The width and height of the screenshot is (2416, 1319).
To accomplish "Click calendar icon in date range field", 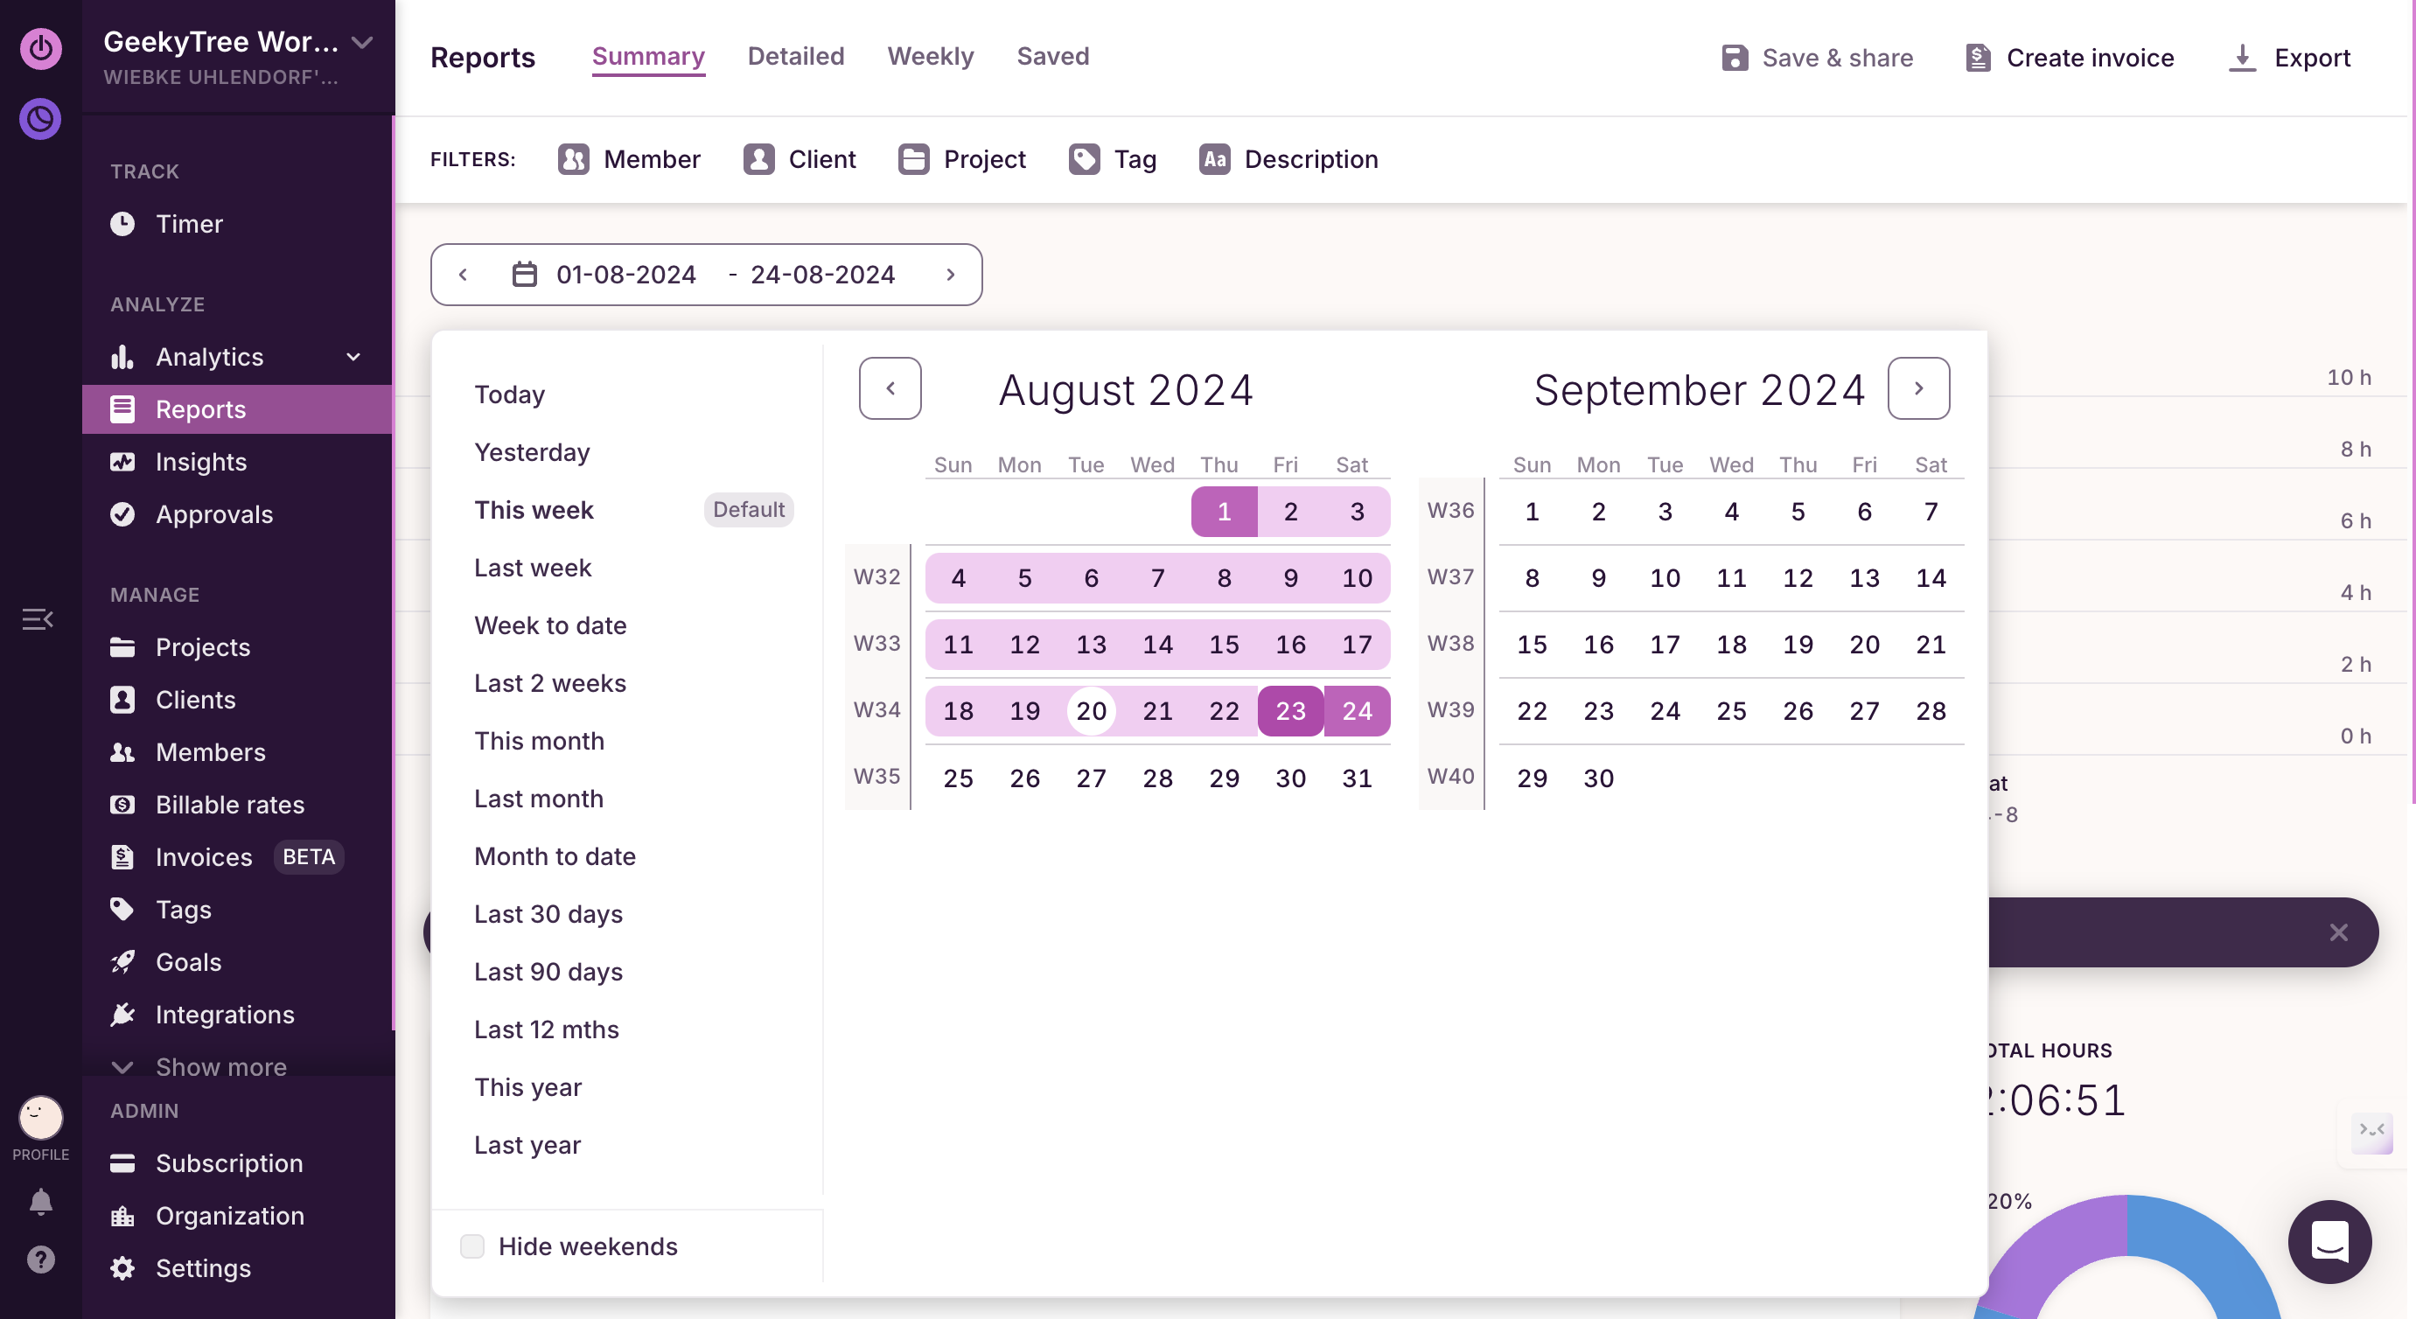I will pos(524,274).
